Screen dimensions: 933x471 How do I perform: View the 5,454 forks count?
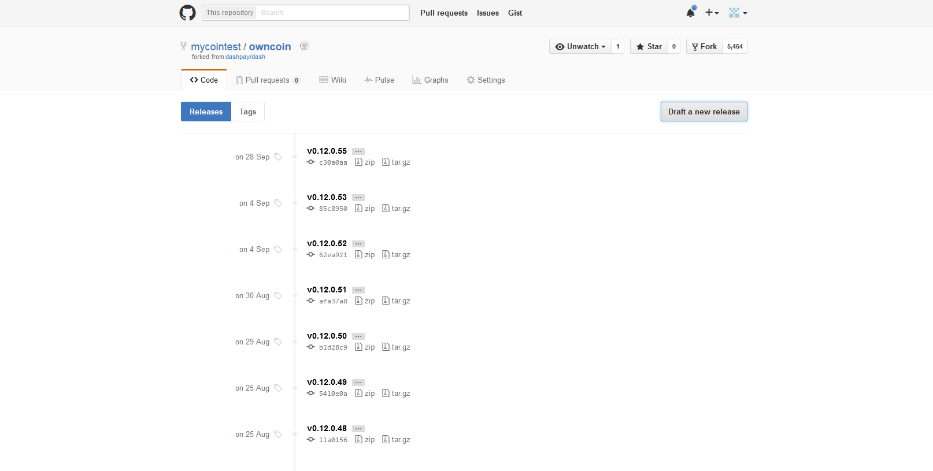pos(735,46)
